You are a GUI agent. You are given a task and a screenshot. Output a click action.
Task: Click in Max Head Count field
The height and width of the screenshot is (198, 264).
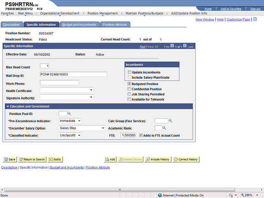(x=45, y=66)
